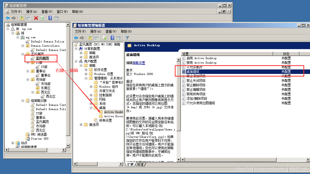Click vertical scroll thumb of description pane
The image size is (310, 174).
[x=178, y=96]
